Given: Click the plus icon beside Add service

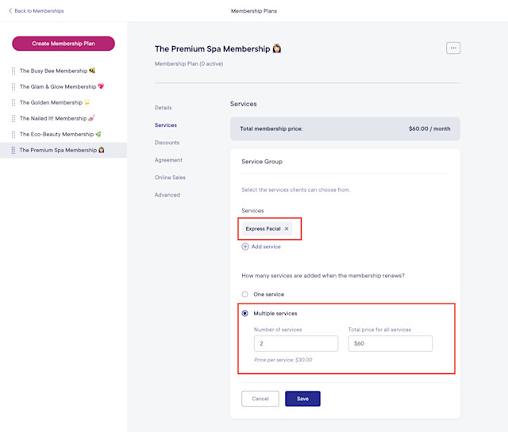Looking at the screenshot, I should coord(245,247).
